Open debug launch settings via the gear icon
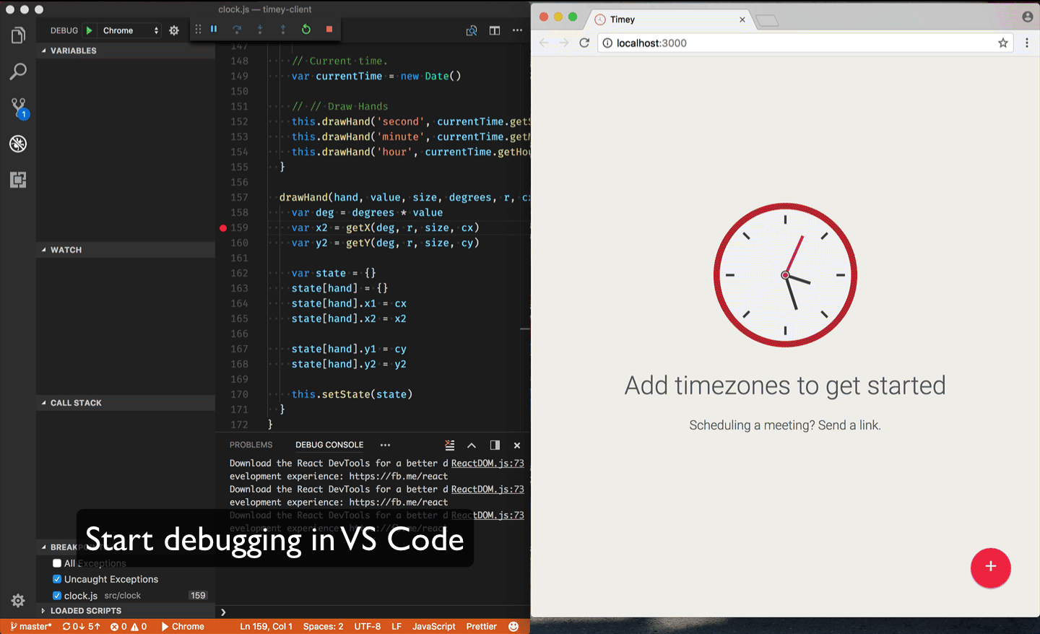Screen dimensions: 1040x634 (x=173, y=30)
